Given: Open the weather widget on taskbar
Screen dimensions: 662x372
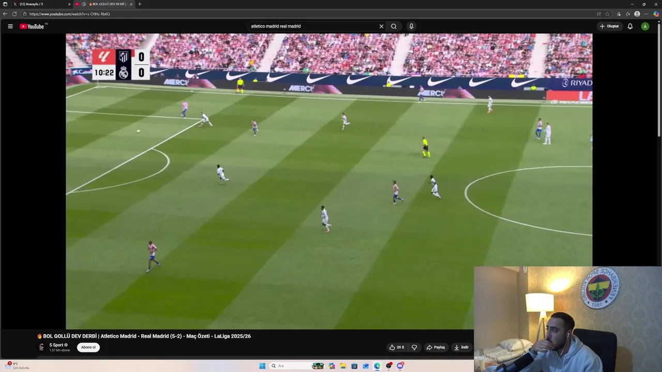Looking at the screenshot, I should pos(17,366).
